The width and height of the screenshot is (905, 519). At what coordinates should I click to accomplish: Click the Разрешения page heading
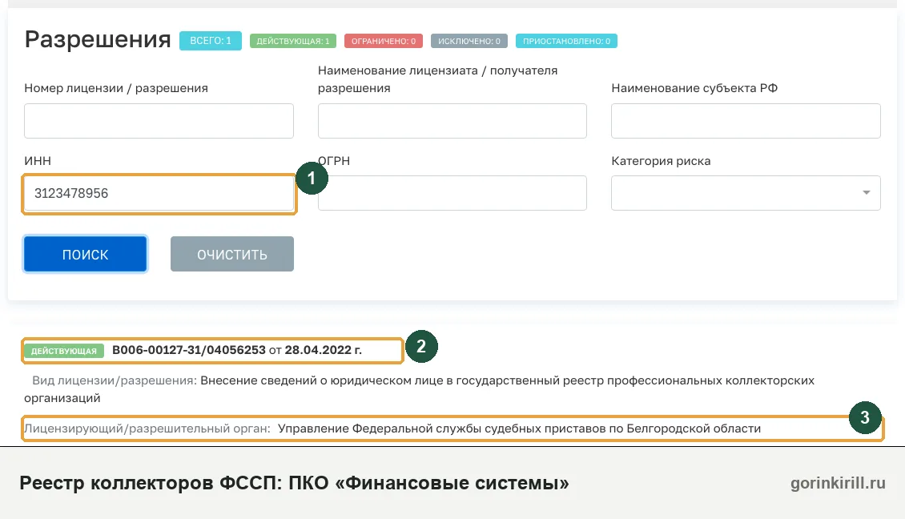tap(98, 39)
